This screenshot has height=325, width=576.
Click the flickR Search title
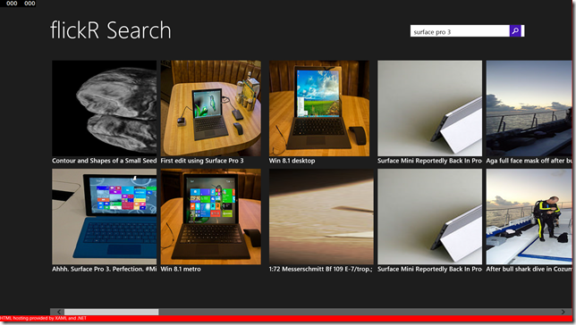(x=111, y=30)
